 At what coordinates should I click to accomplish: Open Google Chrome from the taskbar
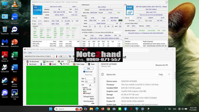pyautogui.click(x=108, y=109)
